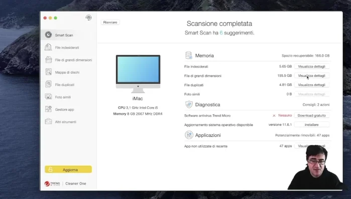Image resolution: width=351 pixels, height=199 pixels.
Task: Click Spazio recuperabile: 166.0 GB text
Action: tap(306, 56)
